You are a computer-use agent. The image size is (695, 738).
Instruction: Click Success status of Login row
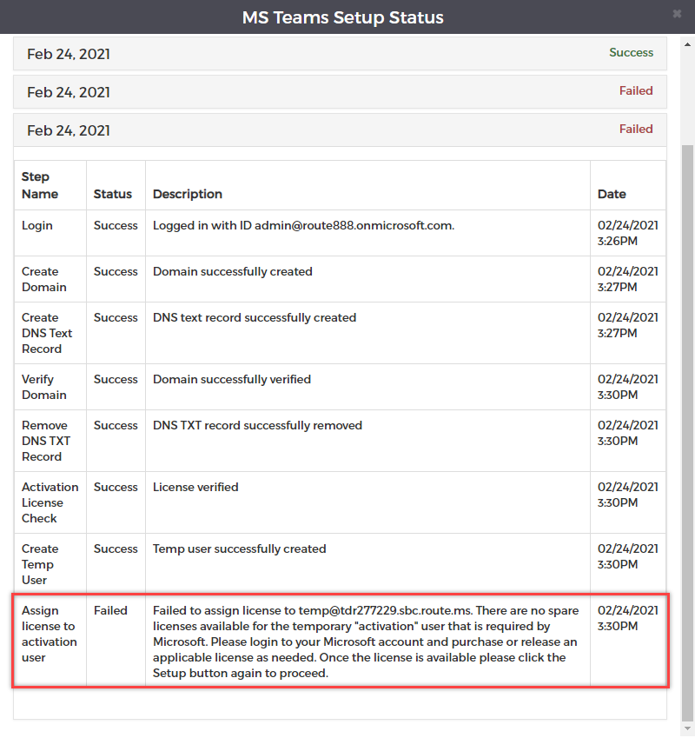116,225
